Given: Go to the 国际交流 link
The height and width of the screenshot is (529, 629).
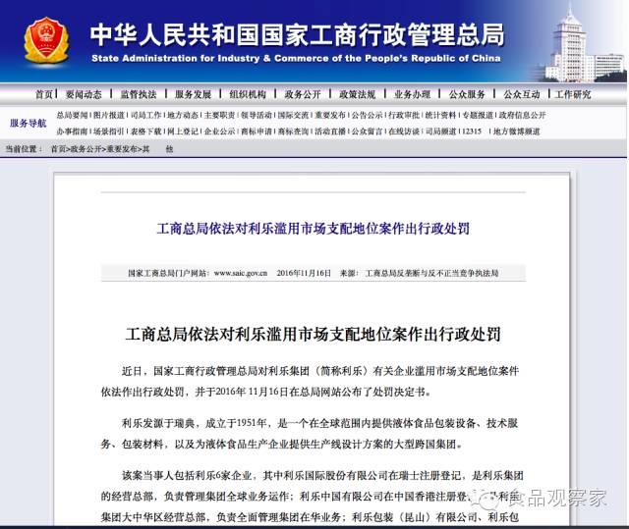Looking at the screenshot, I should pos(293,116).
